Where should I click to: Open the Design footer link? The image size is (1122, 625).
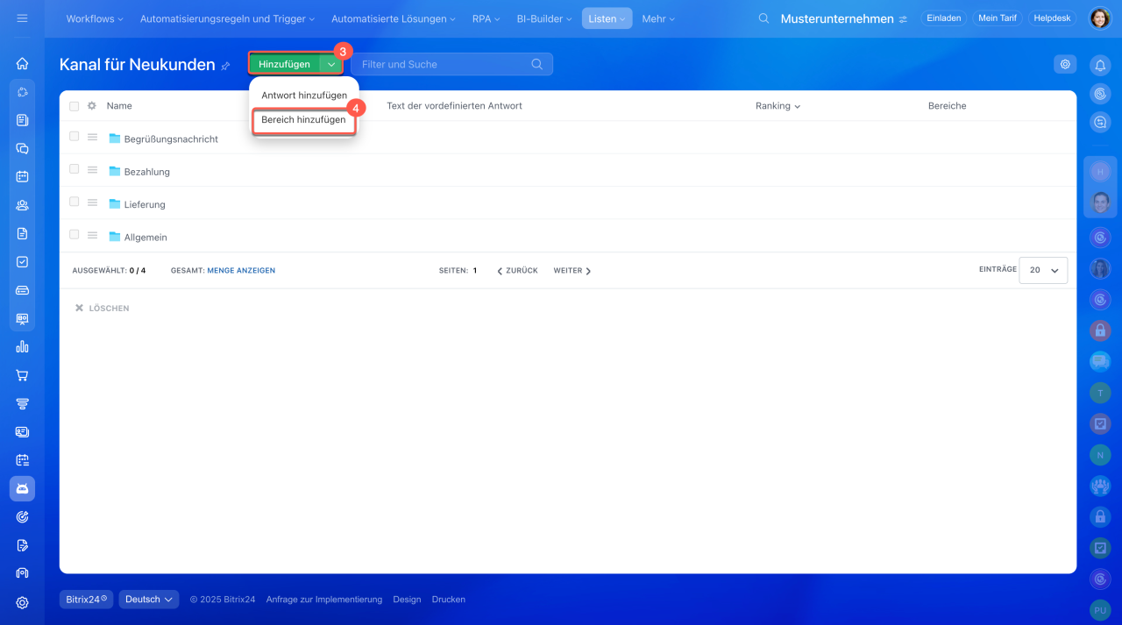[407, 600]
